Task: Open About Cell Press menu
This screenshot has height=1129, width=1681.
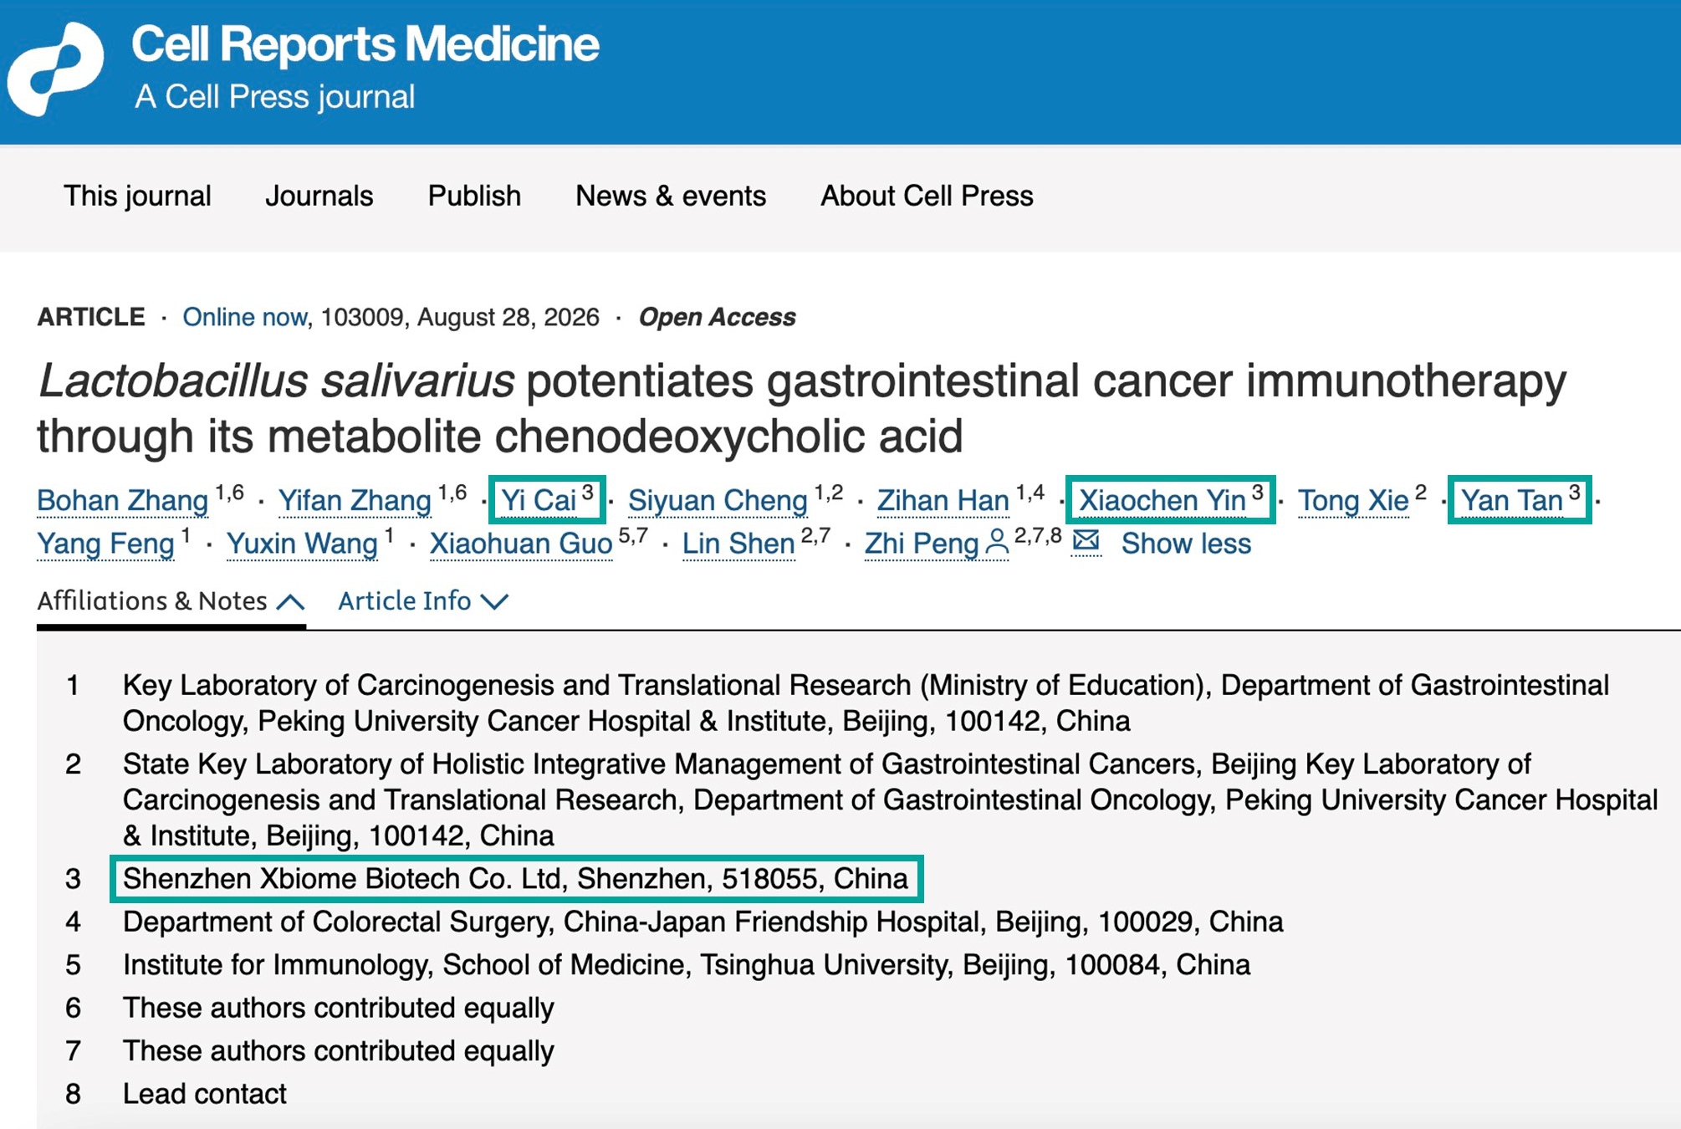Action: [927, 196]
